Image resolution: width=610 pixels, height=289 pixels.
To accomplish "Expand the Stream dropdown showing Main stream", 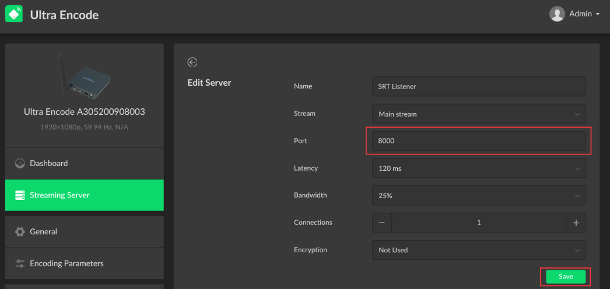I will click(x=479, y=114).
